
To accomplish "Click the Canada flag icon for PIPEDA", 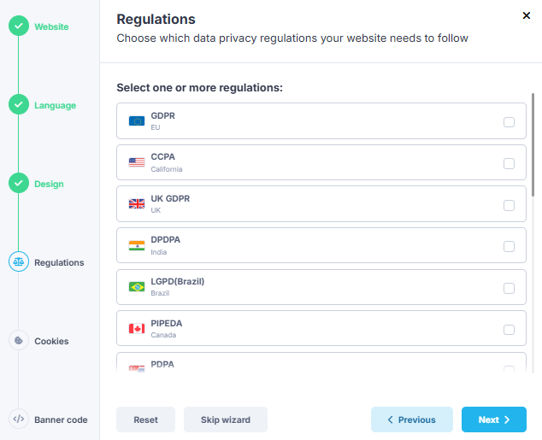I will (137, 329).
